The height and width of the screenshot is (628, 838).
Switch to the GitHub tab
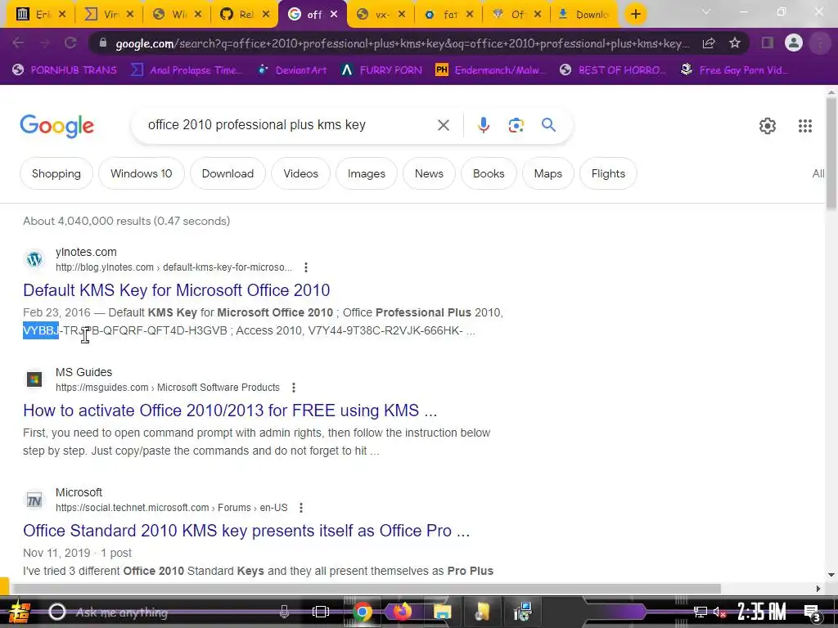(x=245, y=15)
